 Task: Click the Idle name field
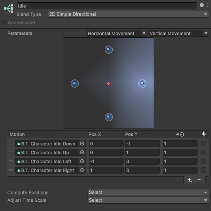(x=107, y=6)
